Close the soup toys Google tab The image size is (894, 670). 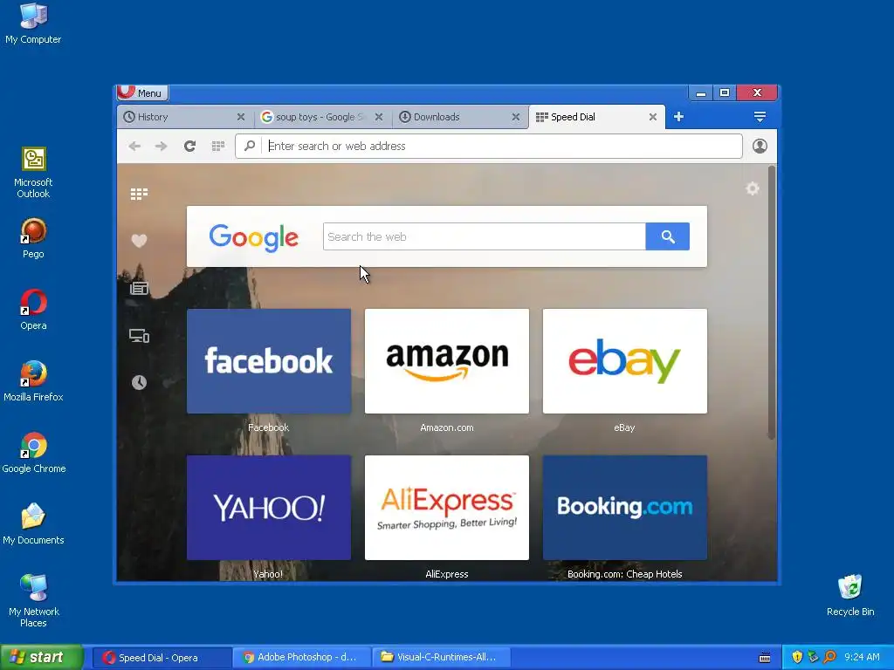[x=379, y=117]
